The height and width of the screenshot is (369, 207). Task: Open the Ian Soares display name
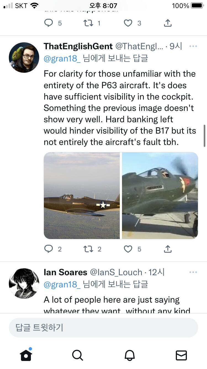pyautogui.click(x=65, y=272)
